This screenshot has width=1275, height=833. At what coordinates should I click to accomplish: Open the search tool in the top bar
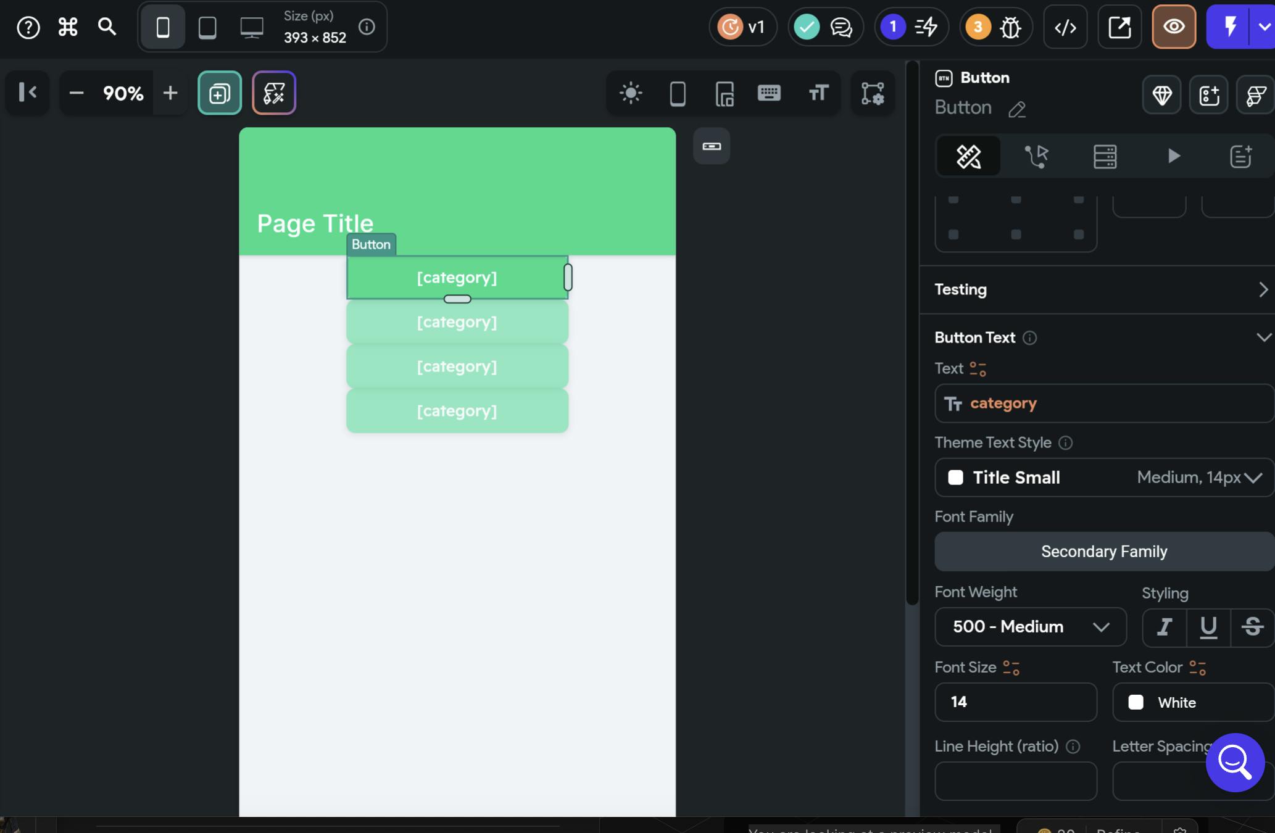coord(107,27)
